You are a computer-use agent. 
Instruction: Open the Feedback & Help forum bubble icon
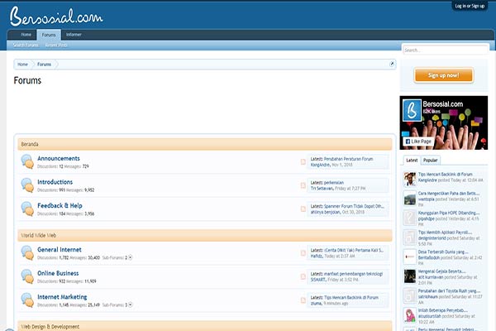tap(27, 209)
